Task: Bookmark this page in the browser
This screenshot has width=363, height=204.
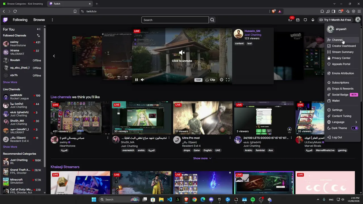Action: [x=75, y=11]
